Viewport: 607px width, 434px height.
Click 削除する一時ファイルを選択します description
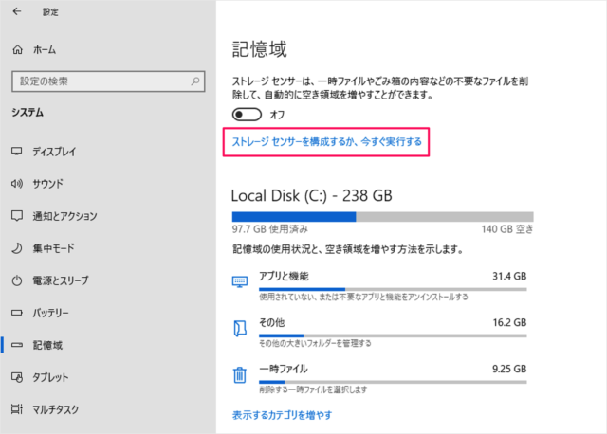[313, 389]
